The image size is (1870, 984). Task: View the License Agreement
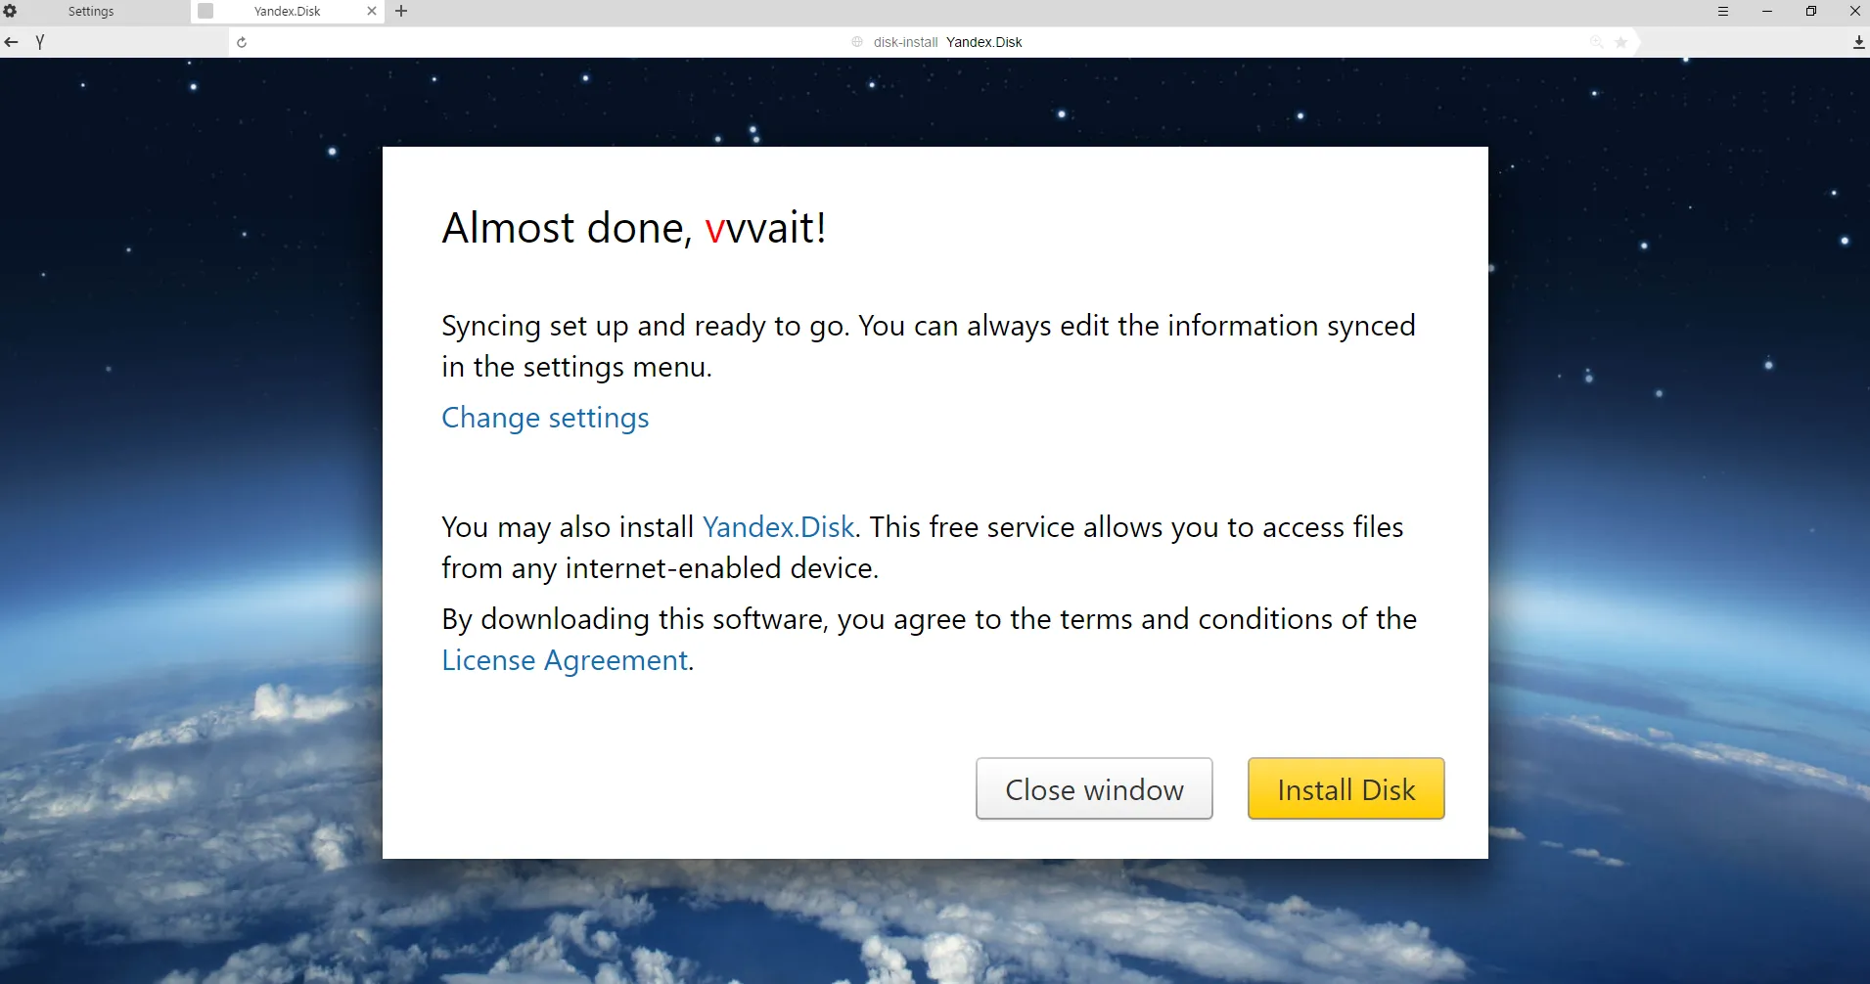pos(565,660)
